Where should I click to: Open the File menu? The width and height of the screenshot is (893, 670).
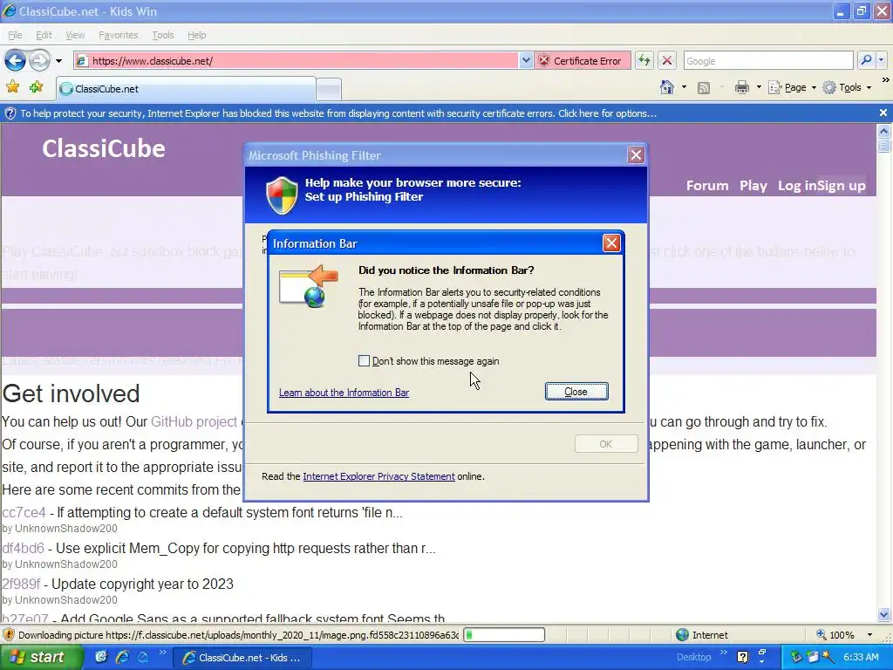15,35
